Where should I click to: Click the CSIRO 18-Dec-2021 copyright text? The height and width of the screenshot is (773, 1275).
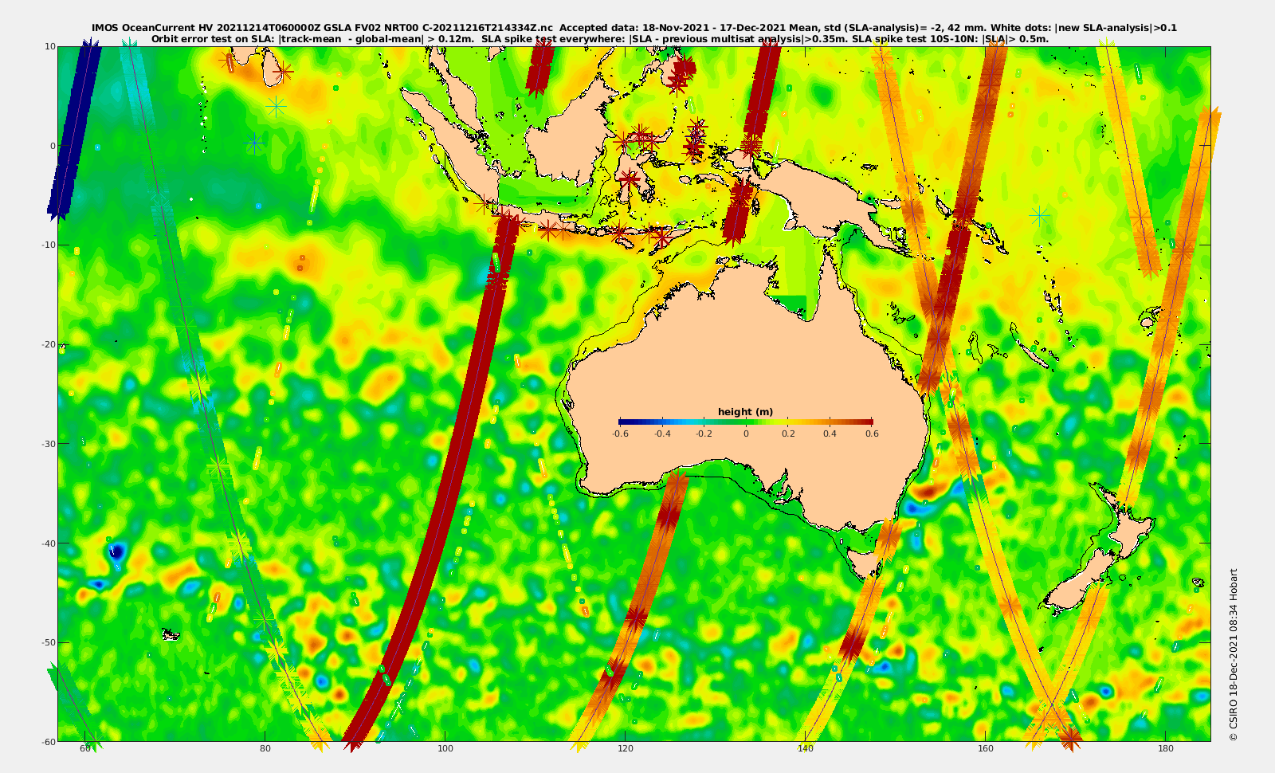(1234, 654)
